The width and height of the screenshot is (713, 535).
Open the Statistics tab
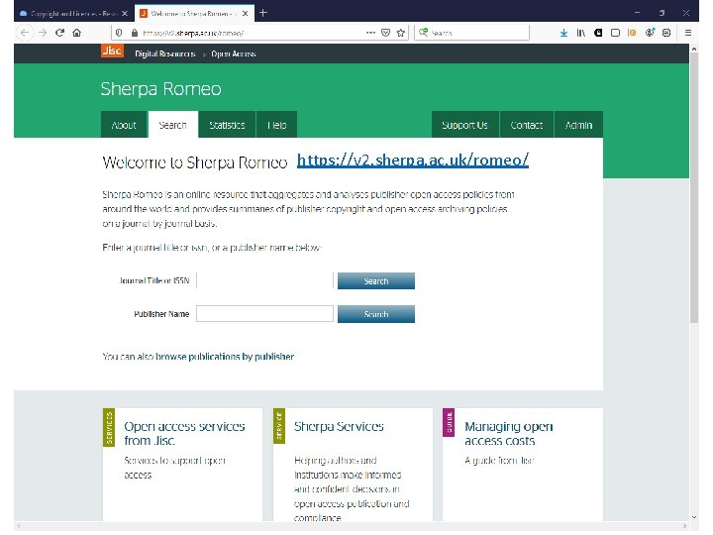click(x=227, y=125)
